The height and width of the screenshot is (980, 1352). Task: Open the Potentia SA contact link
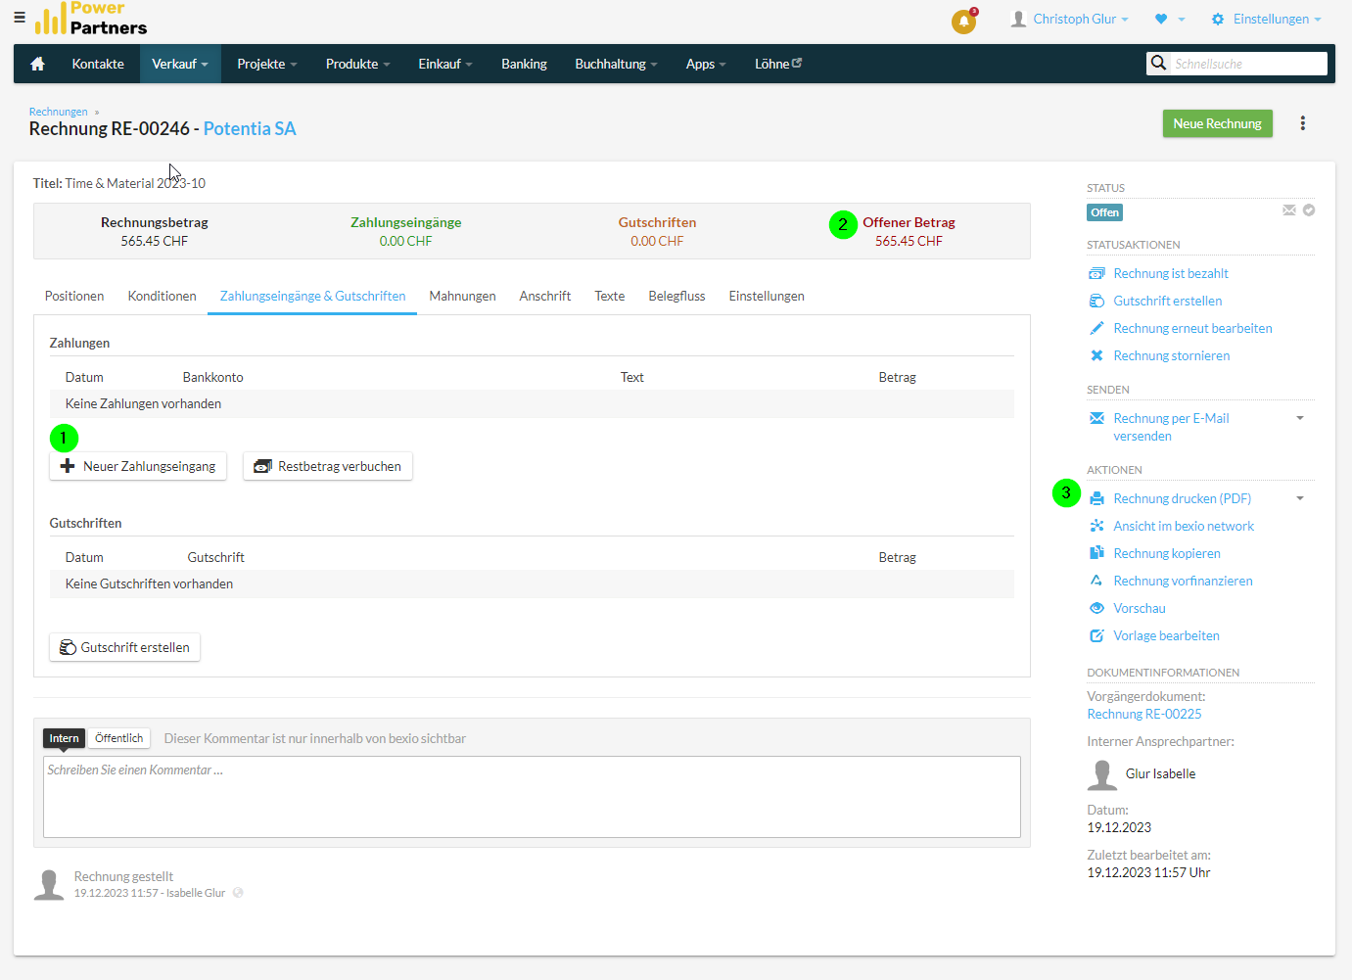(x=250, y=128)
